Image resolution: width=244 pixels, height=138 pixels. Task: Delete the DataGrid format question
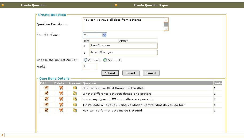(61, 110)
